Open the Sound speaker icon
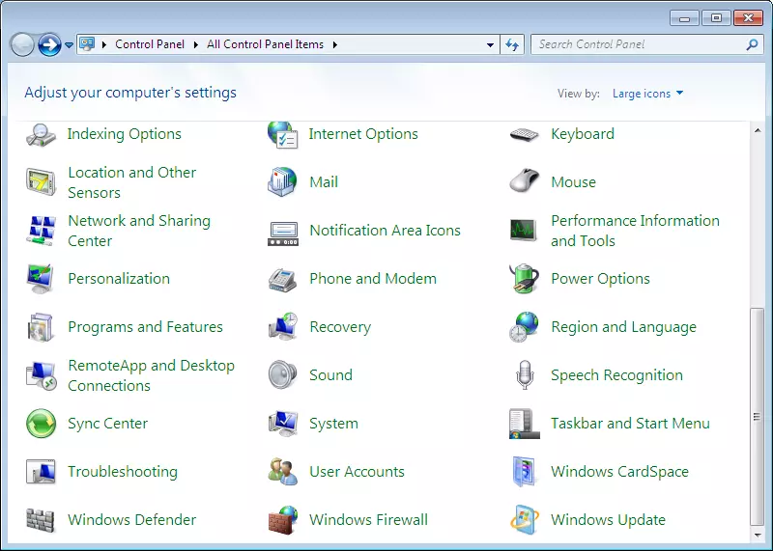Image resolution: width=773 pixels, height=551 pixels. click(x=282, y=374)
